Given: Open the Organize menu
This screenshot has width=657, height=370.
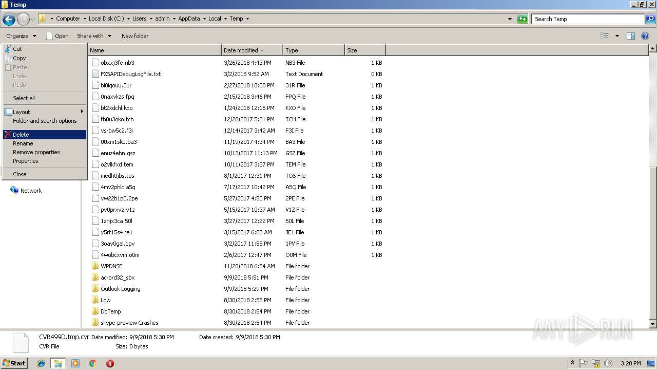Looking at the screenshot, I should (x=21, y=36).
